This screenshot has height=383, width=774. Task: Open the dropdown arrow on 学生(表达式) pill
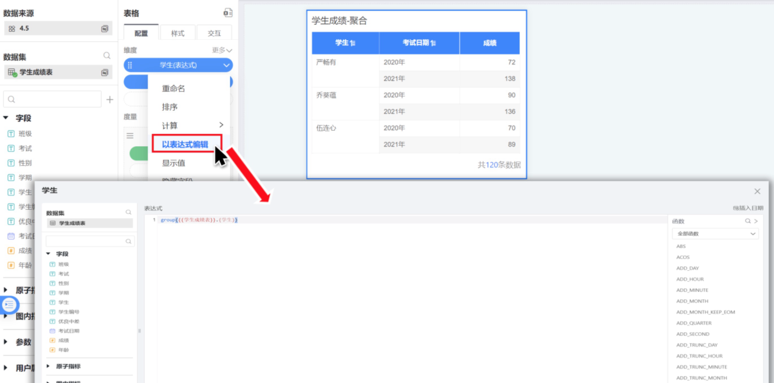[226, 65]
